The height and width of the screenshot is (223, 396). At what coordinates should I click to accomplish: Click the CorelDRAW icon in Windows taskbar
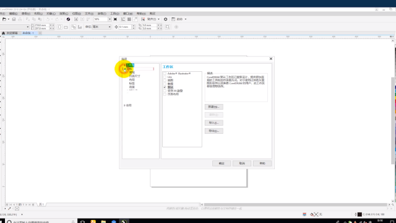point(124,222)
